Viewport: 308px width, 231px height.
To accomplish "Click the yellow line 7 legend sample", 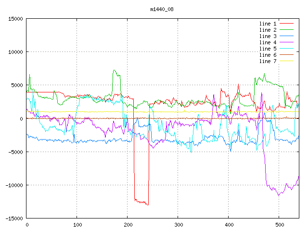I will click(287, 61).
